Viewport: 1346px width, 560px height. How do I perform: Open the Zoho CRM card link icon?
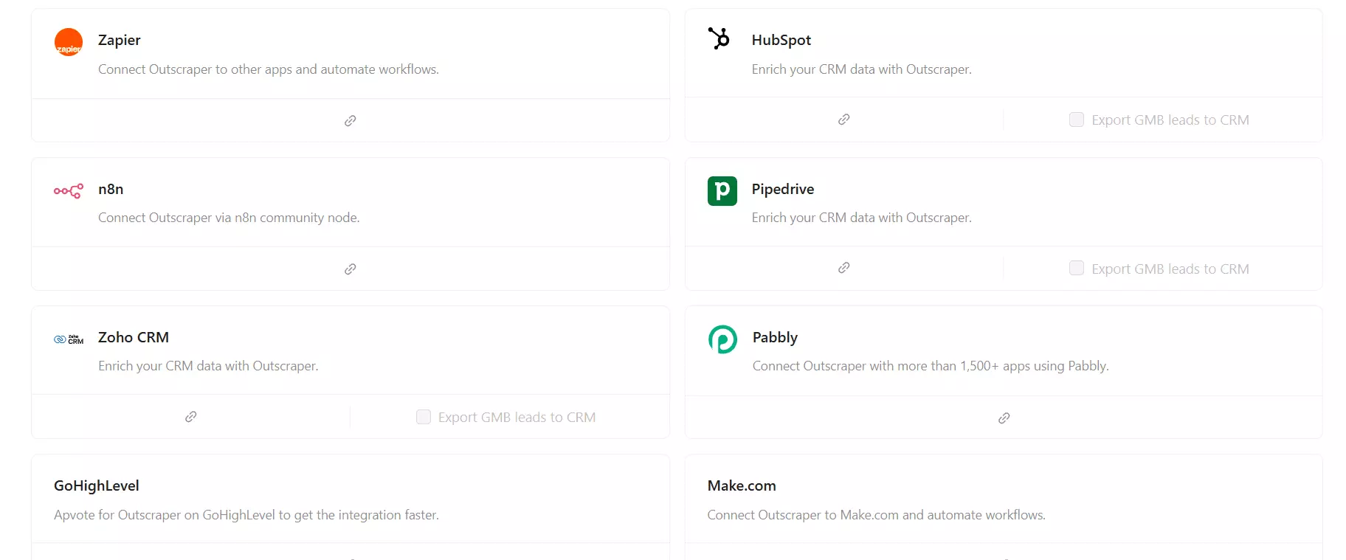190,417
